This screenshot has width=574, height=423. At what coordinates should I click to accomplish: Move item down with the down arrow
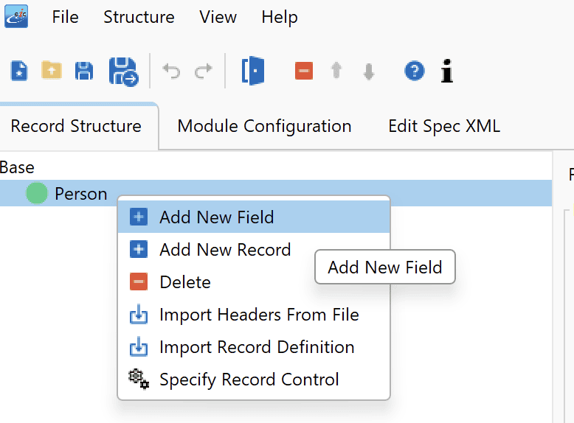tap(369, 71)
